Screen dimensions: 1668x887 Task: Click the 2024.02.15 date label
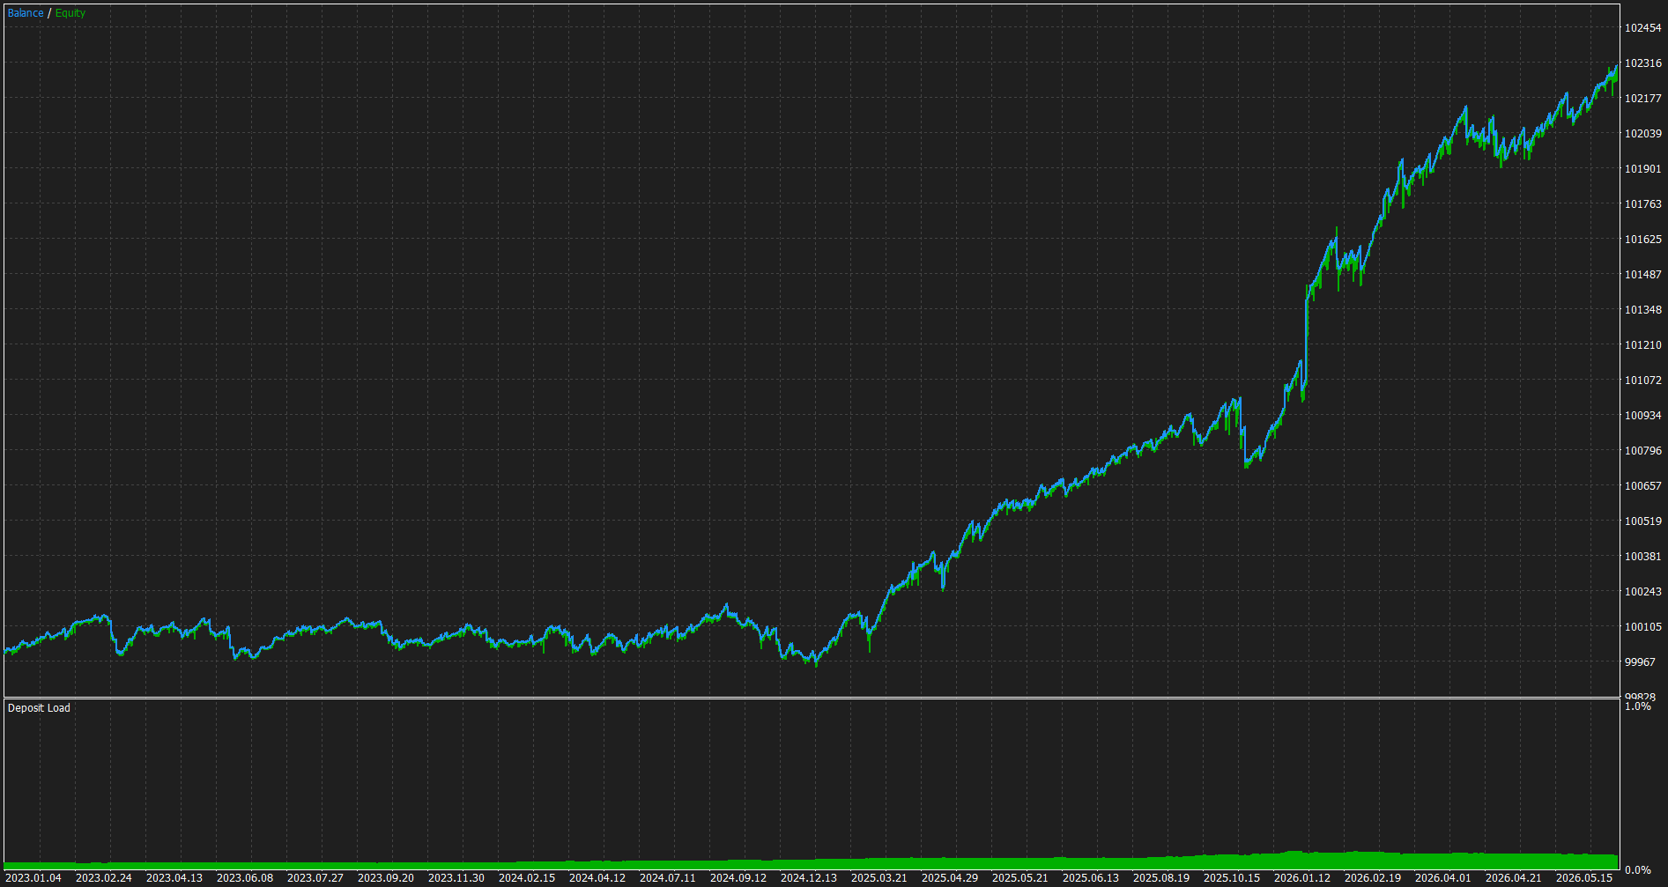coord(527,878)
